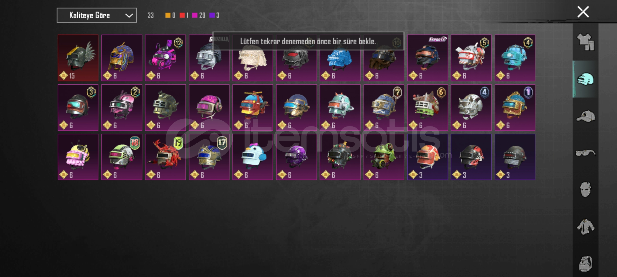Screen dimensions: 617x277
Task: Filter by the pink quality swatch showing 29
Action: point(195,15)
